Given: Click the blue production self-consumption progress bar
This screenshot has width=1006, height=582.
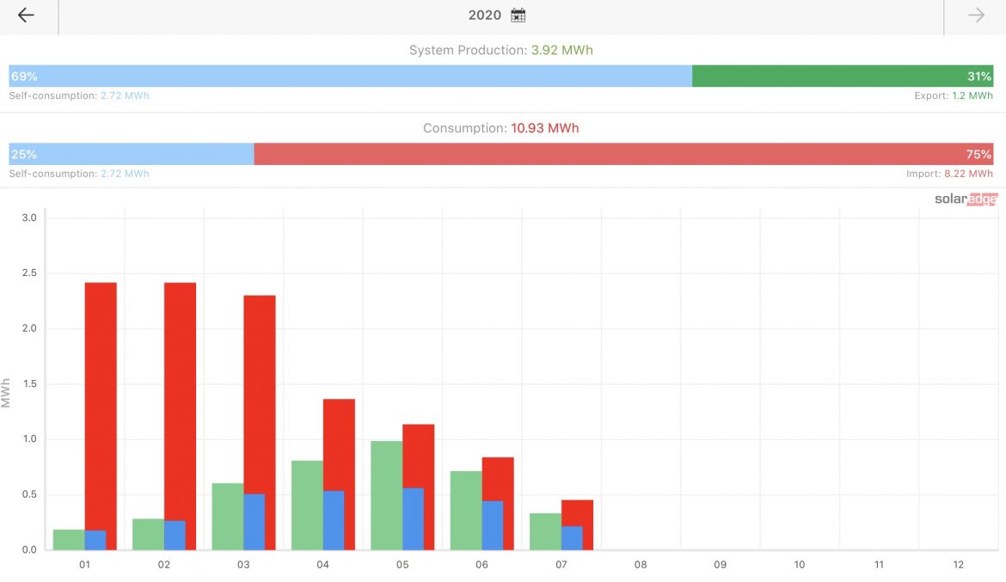Looking at the screenshot, I should [344, 76].
